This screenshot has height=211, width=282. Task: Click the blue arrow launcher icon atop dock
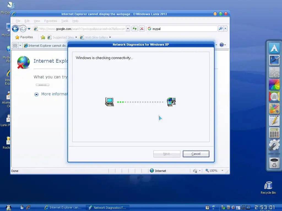pos(274,48)
